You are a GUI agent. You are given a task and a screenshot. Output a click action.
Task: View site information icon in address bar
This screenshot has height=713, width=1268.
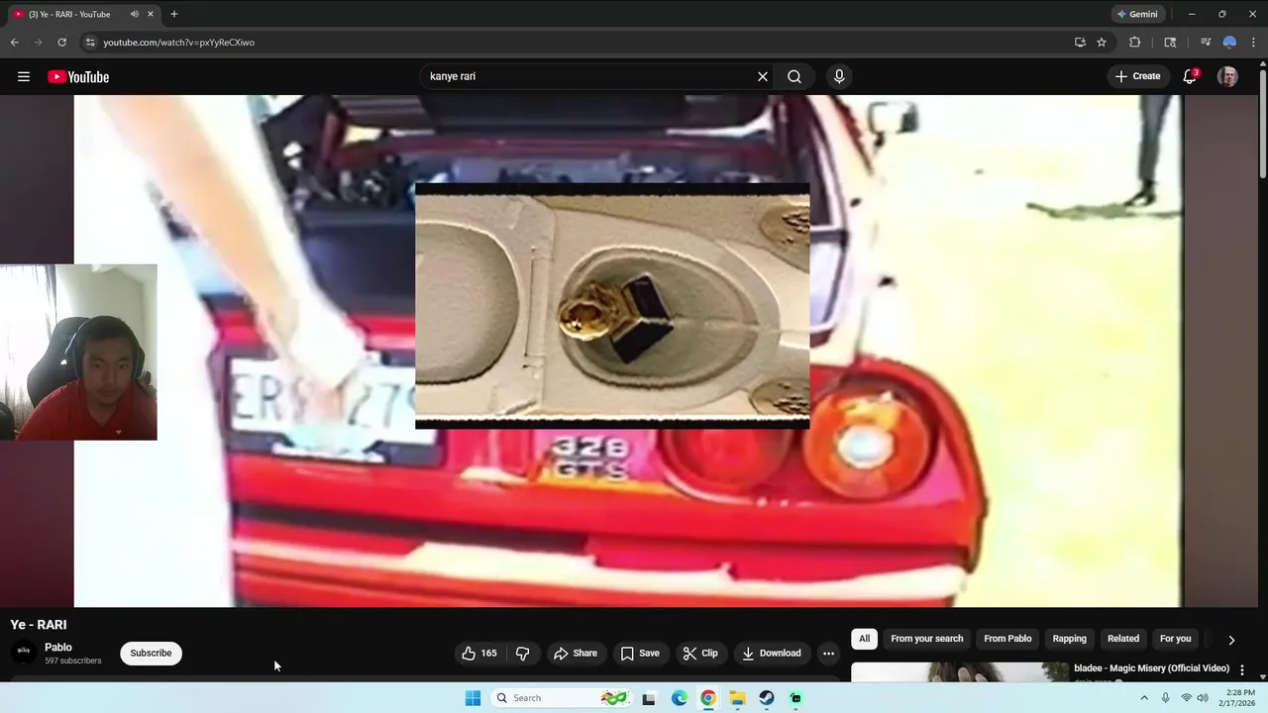pyautogui.click(x=90, y=43)
